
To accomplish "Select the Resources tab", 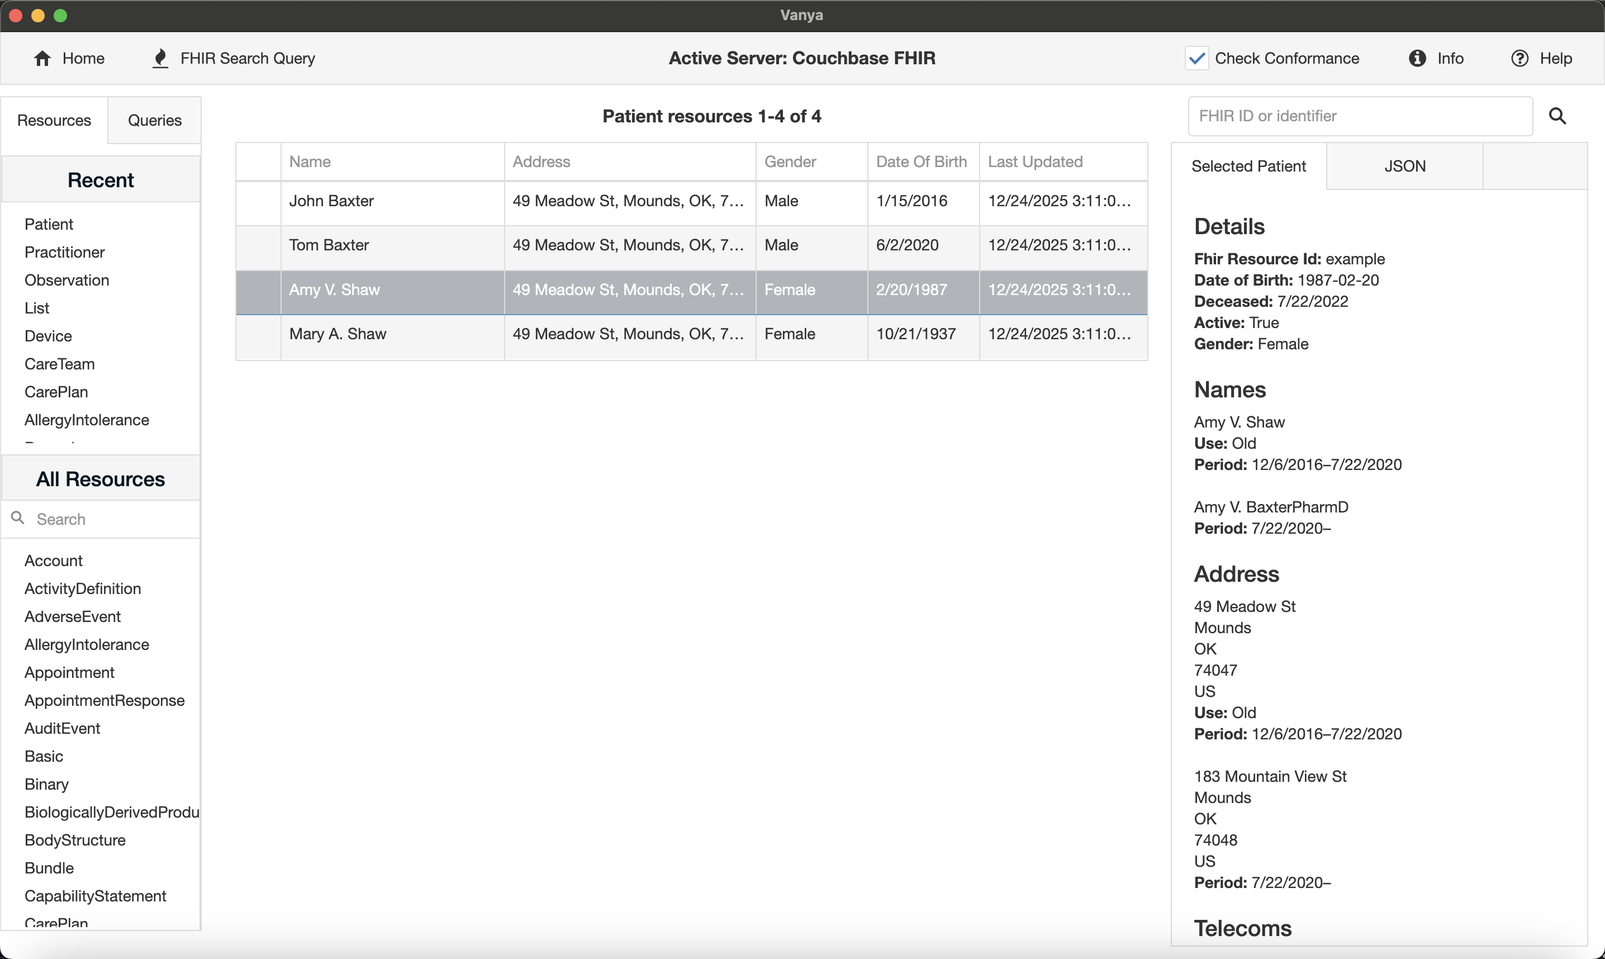I will [x=54, y=120].
